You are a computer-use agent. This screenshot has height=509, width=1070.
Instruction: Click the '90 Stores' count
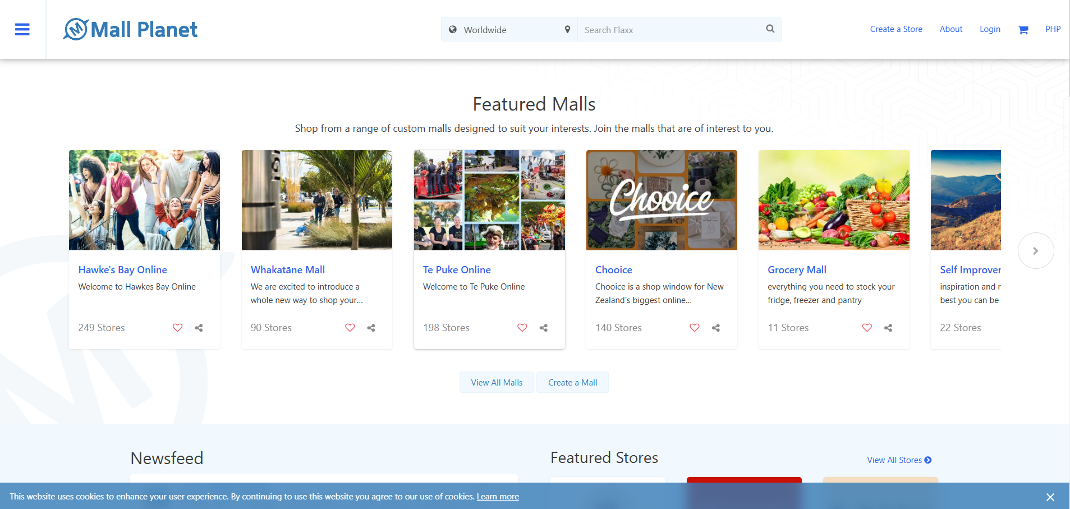(x=271, y=328)
